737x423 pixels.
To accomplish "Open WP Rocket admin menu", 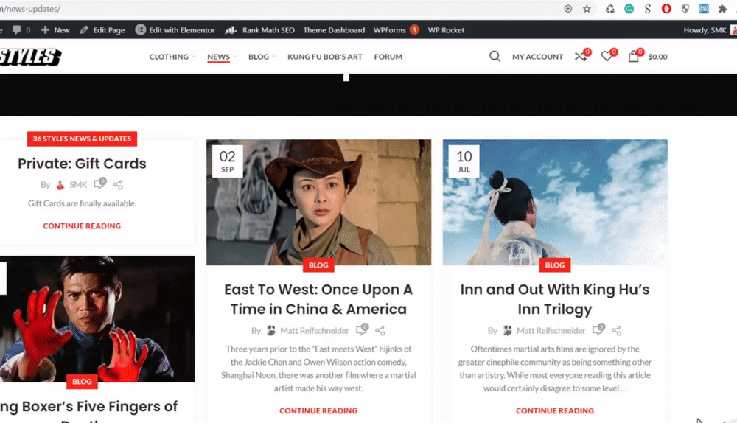I will pos(446,30).
